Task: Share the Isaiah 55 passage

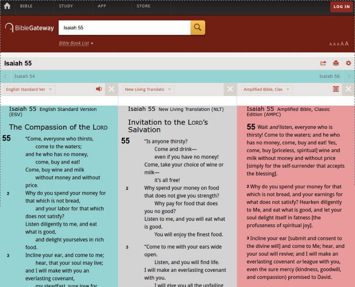Action: pyautogui.click(x=323, y=63)
